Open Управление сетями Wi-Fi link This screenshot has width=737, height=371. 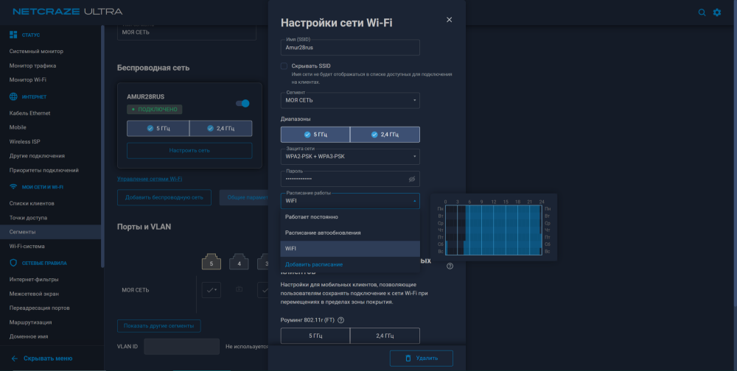click(150, 179)
